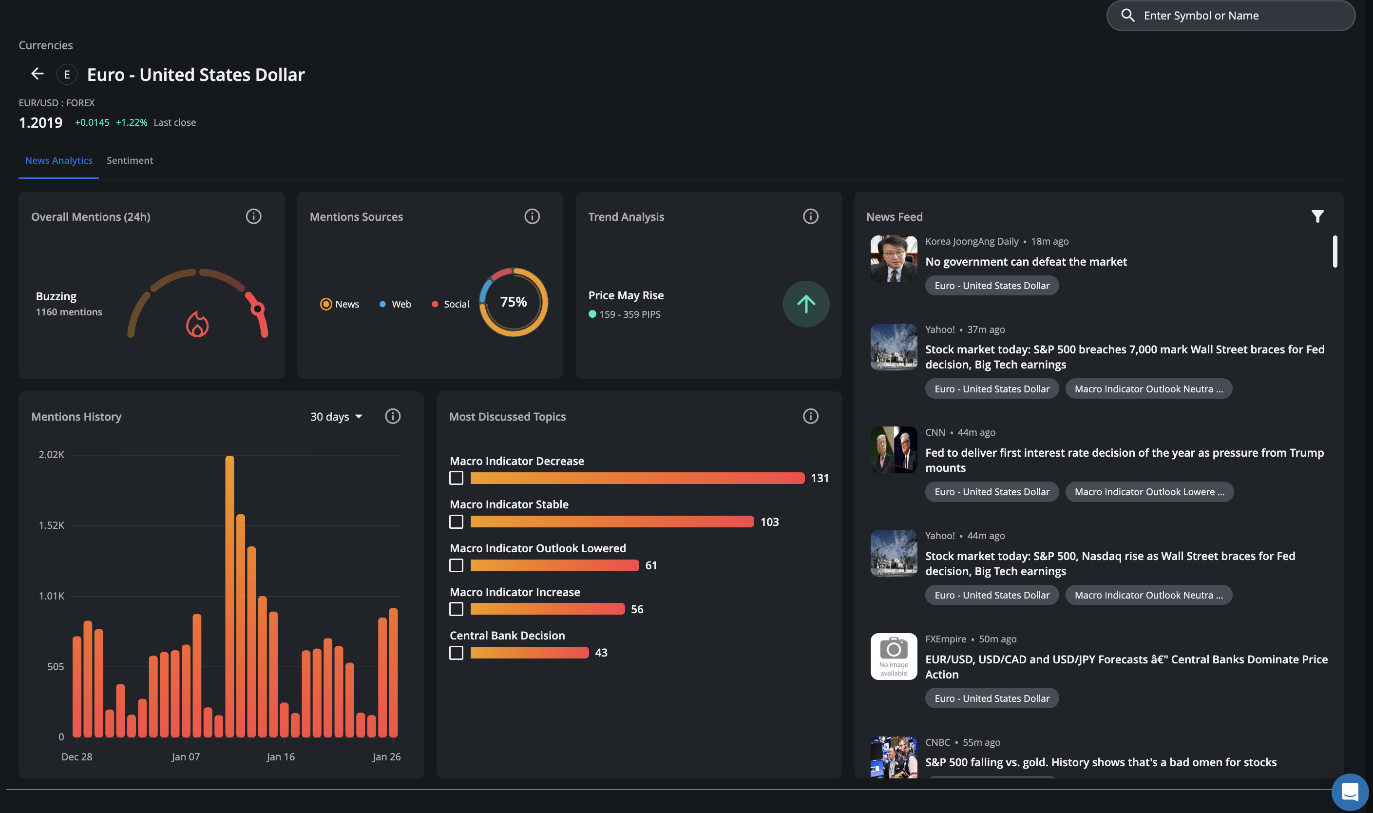Expand the 30 days period dropdown
The width and height of the screenshot is (1373, 813).
336,416
